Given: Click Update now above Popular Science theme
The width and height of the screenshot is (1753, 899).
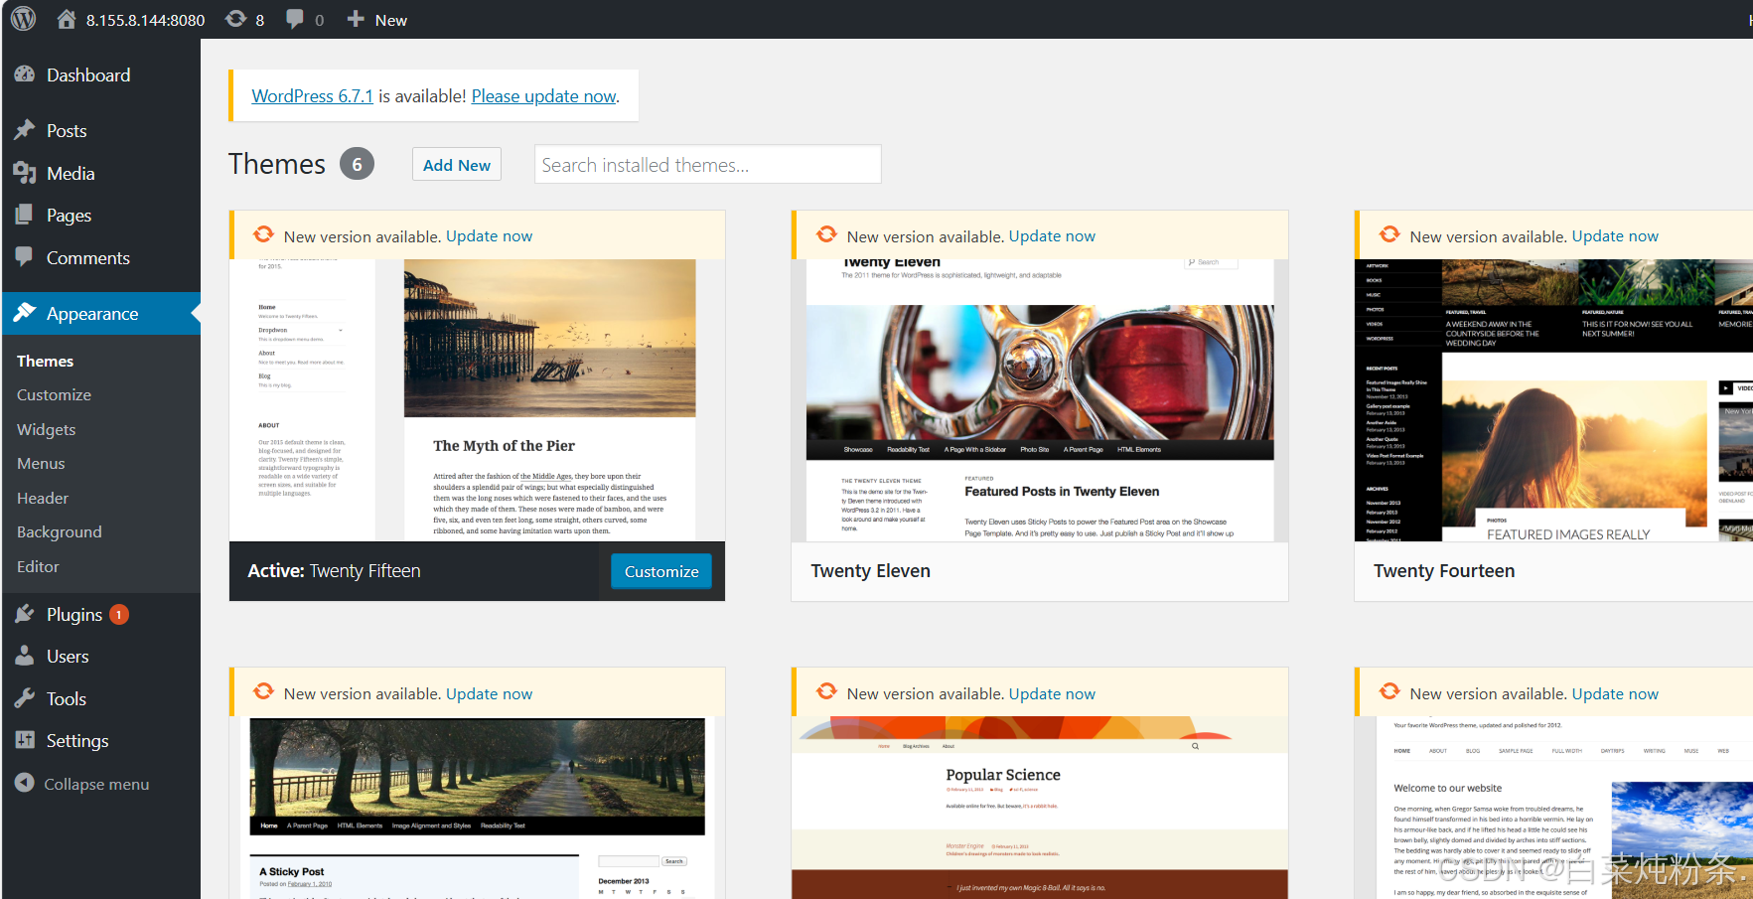Looking at the screenshot, I should pyautogui.click(x=1052, y=693).
